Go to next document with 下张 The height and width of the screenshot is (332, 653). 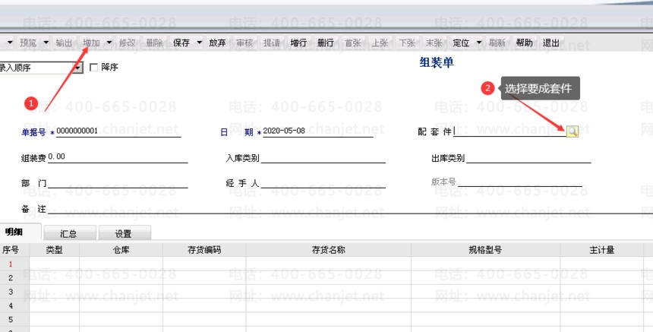tap(407, 43)
